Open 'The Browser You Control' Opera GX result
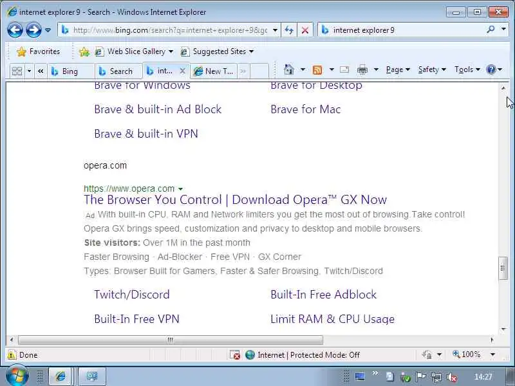 [235, 199]
